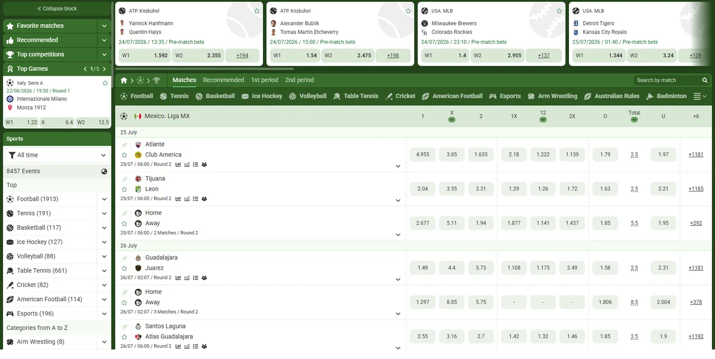
Task: Favorite the Hanfmann vs Halys match star
Action: point(257,11)
